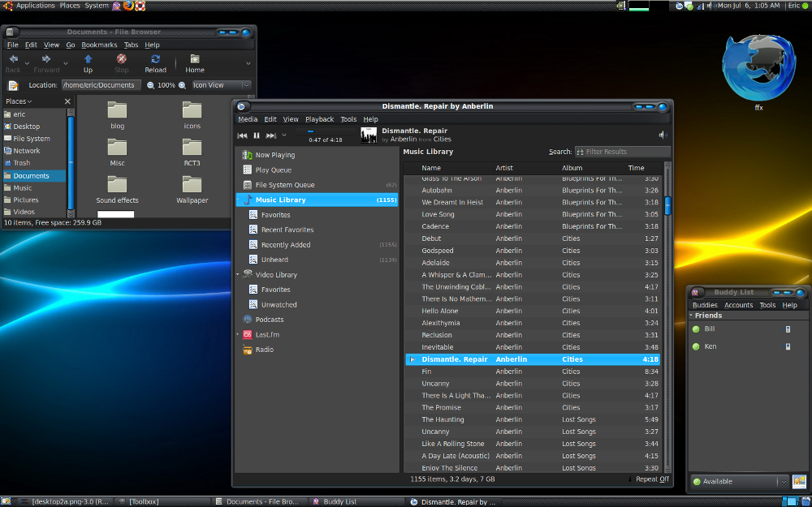Select the track 'Godspeed'
Viewport: 812px width, 507px height.
point(533,251)
